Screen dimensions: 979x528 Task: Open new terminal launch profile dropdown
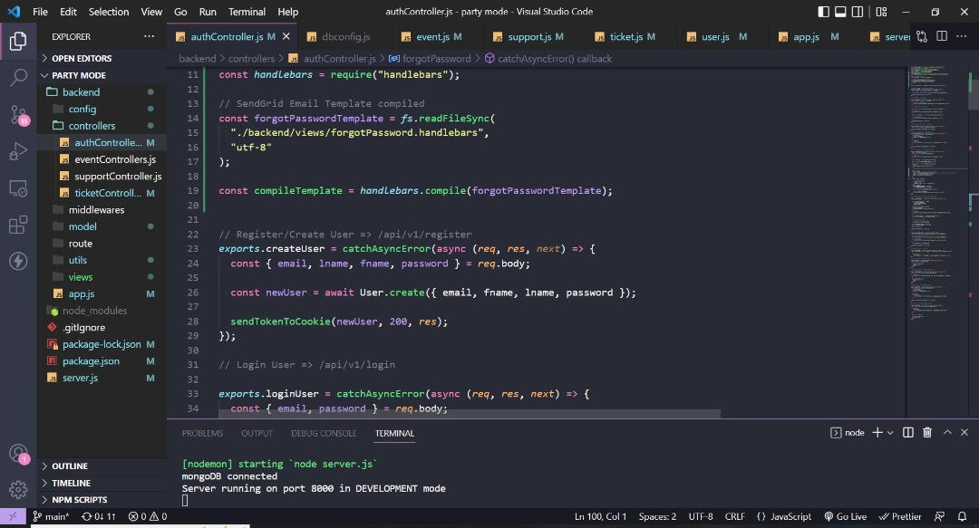coord(890,433)
